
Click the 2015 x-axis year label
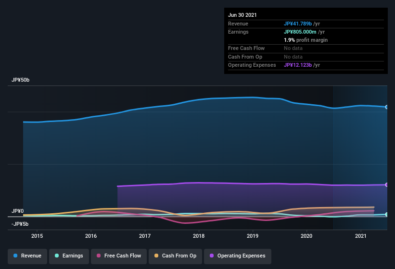(x=37, y=236)
